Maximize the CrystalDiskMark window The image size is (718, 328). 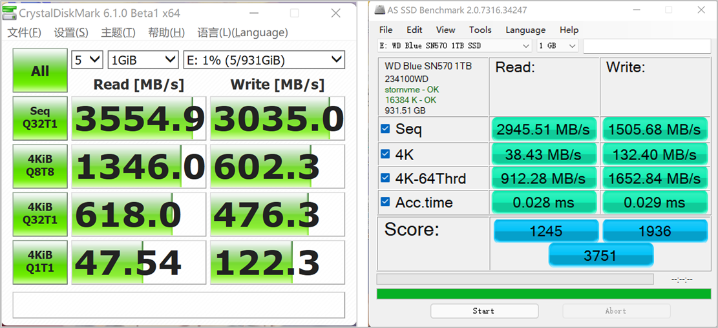(295, 14)
